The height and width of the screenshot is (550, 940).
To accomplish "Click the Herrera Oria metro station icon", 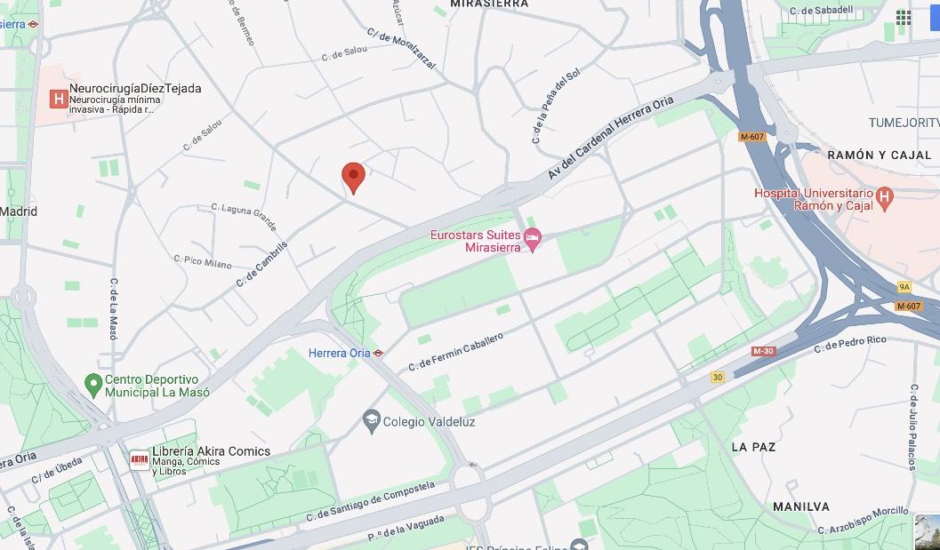I will [378, 353].
